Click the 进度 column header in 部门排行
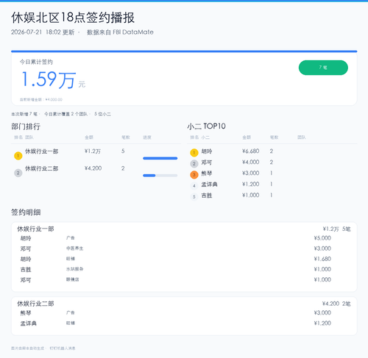The width and height of the screenshot is (368, 358). 147,137
